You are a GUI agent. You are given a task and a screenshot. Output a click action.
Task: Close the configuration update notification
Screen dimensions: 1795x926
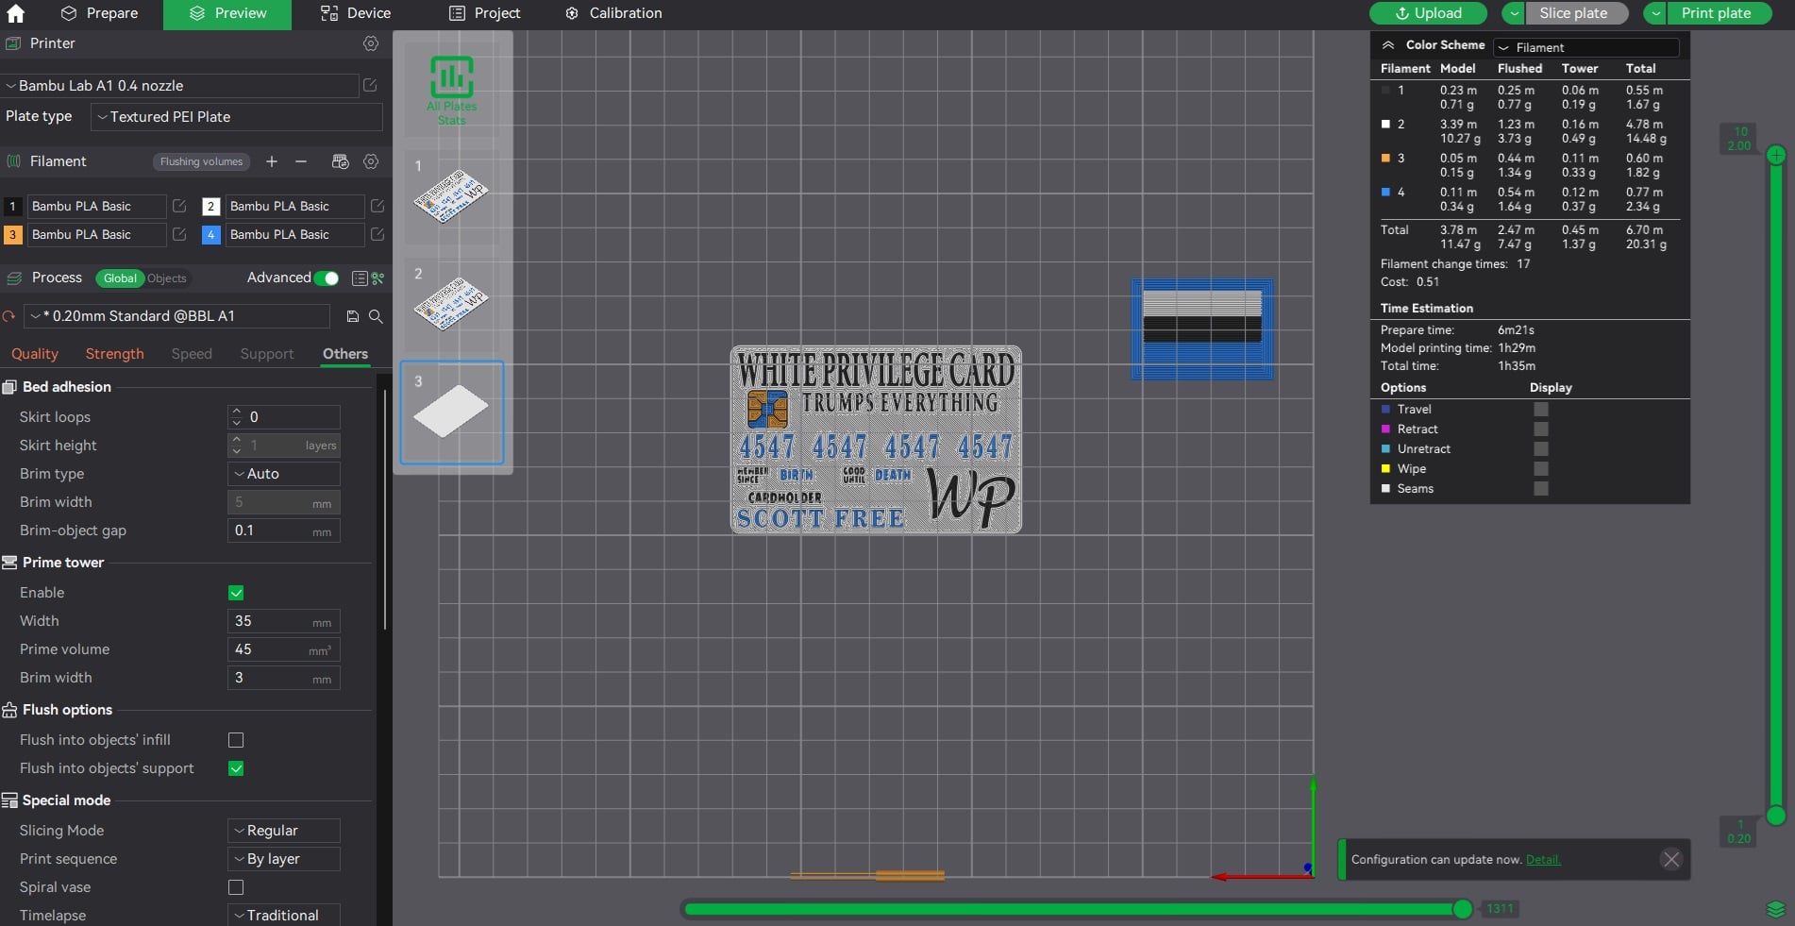(x=1671, y=859)
